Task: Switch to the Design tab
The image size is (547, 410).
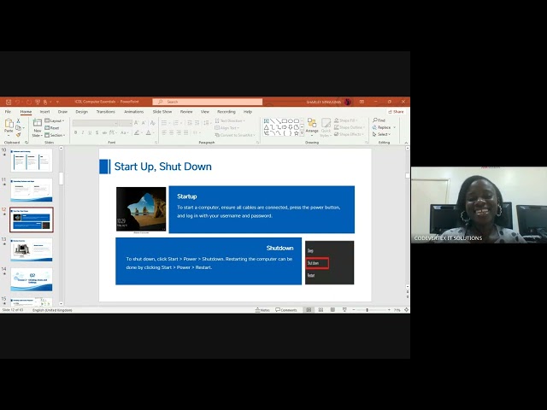Action: pyautogui.click(x=82, y=112)
